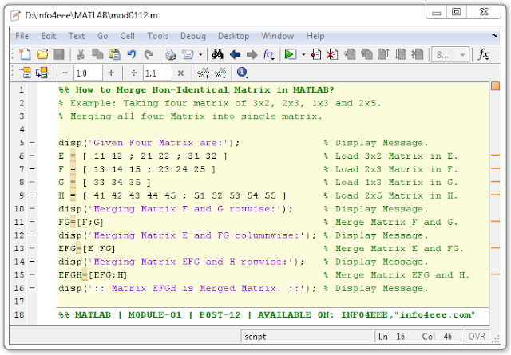Click 'script' in the status bar
This screenshot has width=511, height=355.
[255, 337]
